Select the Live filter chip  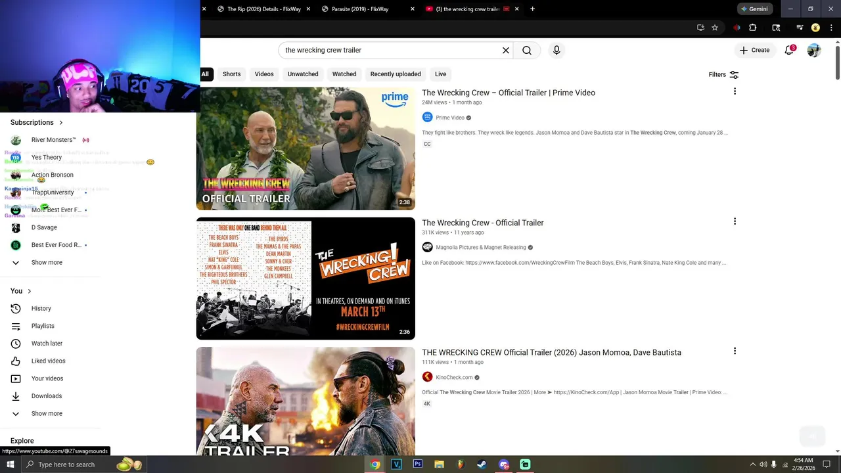[x=440, y=74]
